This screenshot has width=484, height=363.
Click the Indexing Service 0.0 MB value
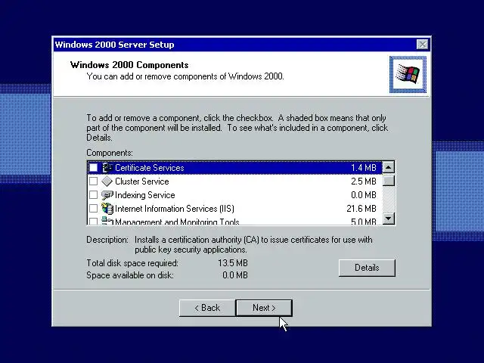pos(364,195)
